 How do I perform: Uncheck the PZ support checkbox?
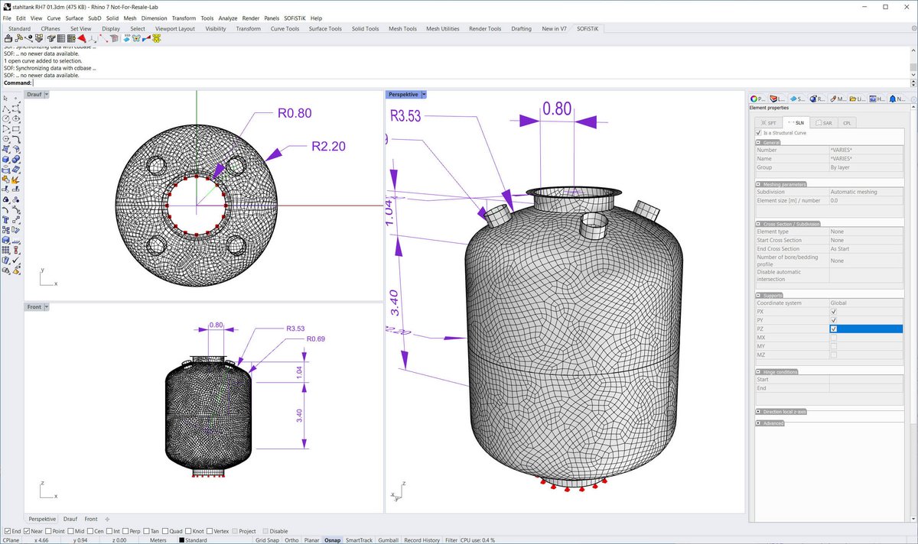835,329
